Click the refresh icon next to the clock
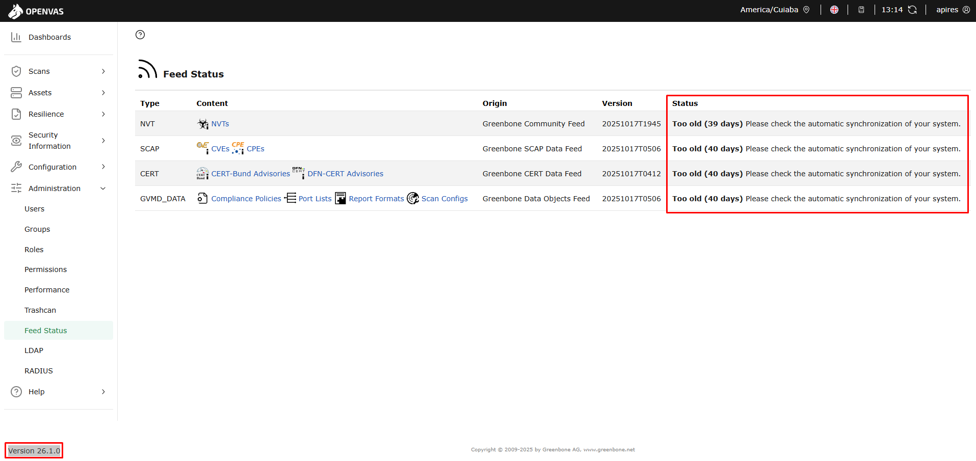Screen dimensions: 976x461 pos(912,10)
